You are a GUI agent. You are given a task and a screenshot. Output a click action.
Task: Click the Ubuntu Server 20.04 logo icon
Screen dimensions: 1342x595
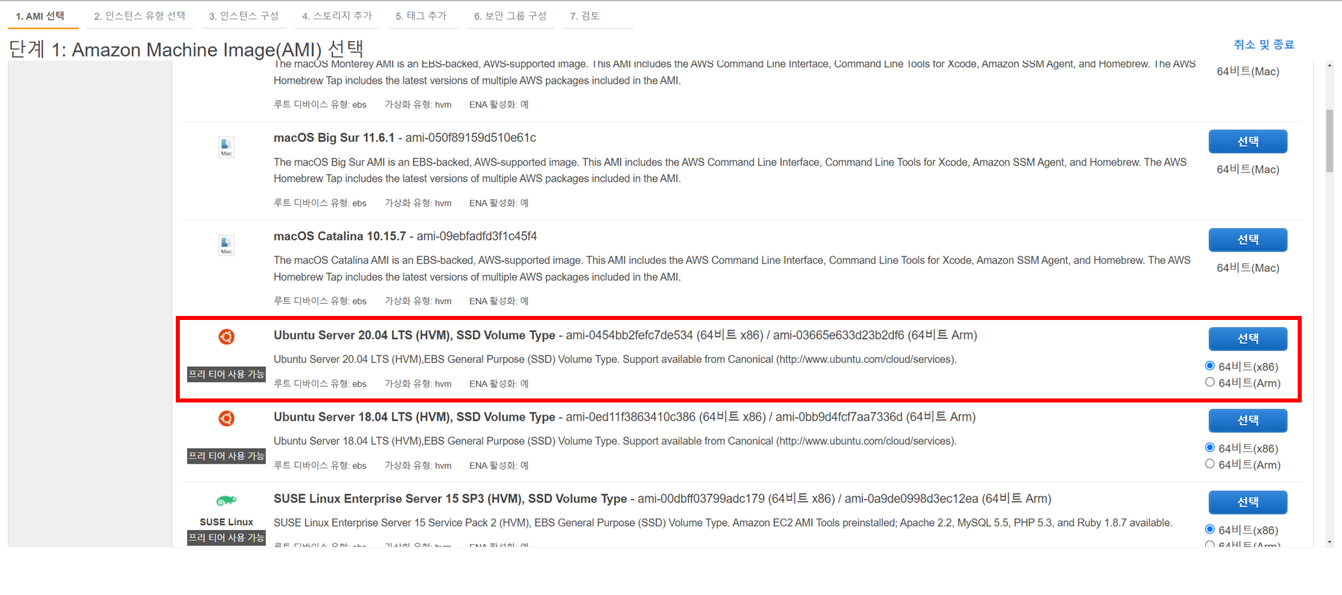pyautogui.click(x=226, y=336)
